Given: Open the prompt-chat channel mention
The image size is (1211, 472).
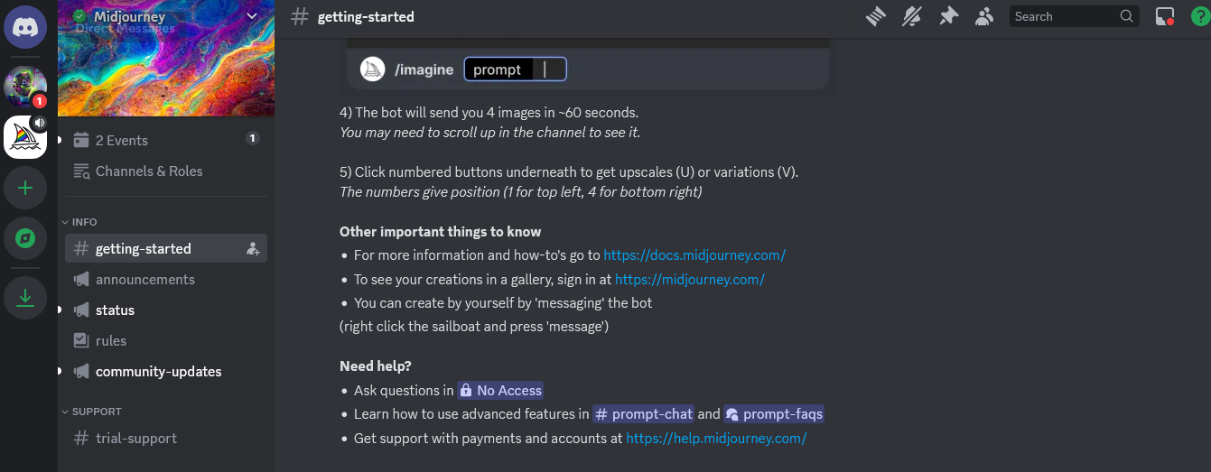Looking at the screenshot, I should (x=643, y=414).
